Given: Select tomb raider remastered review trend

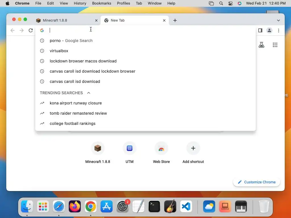Looking at the screenshot, I should coord(145,113).
